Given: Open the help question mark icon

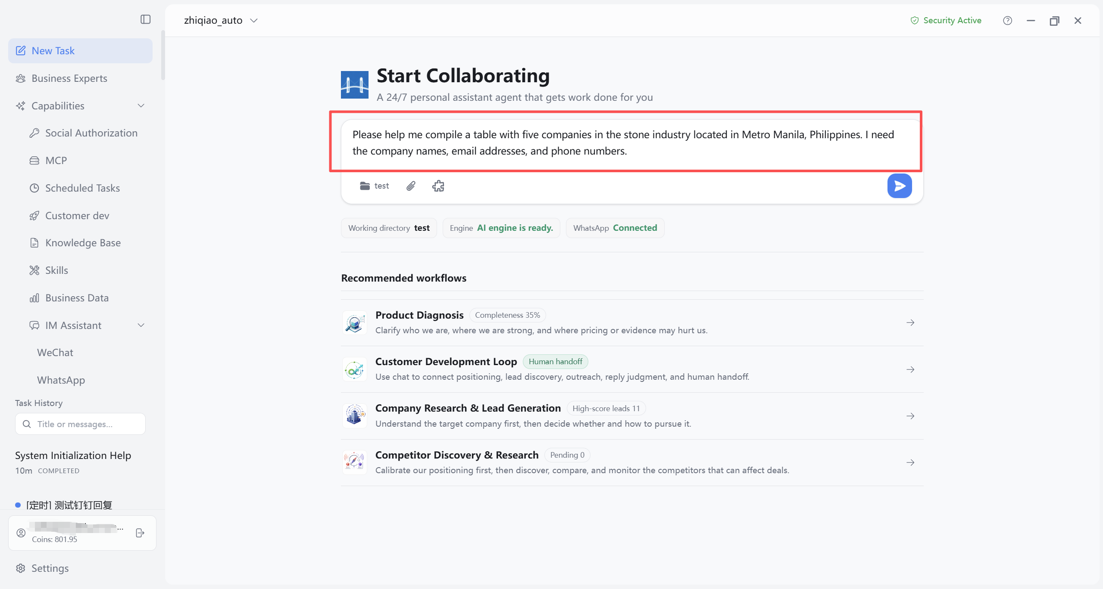Looking at the screenshot, I should [1007, 20].
